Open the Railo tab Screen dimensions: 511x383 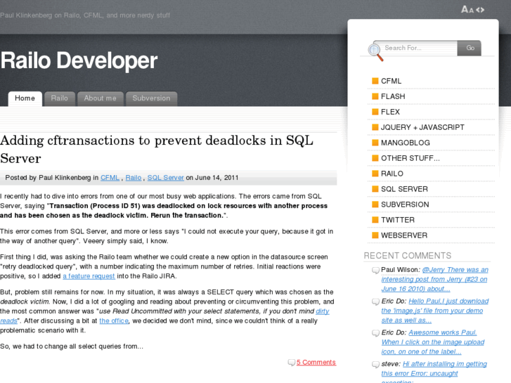pos(59,98)
